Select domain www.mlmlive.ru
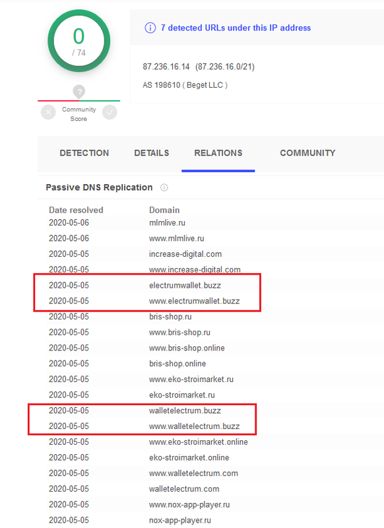 [177, 238]
